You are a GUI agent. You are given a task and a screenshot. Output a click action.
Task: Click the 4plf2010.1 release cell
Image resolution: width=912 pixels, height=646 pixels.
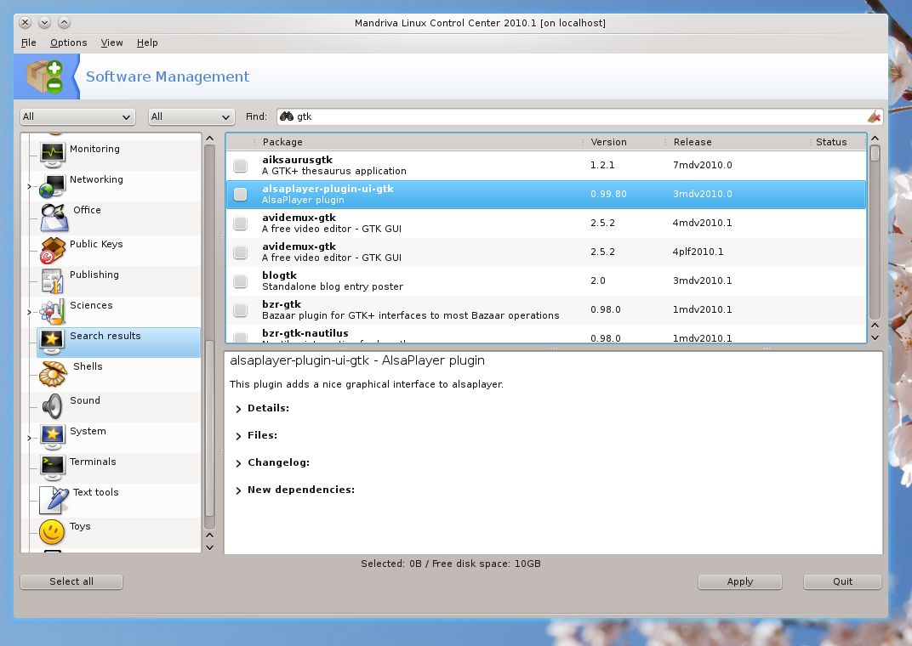698,252
